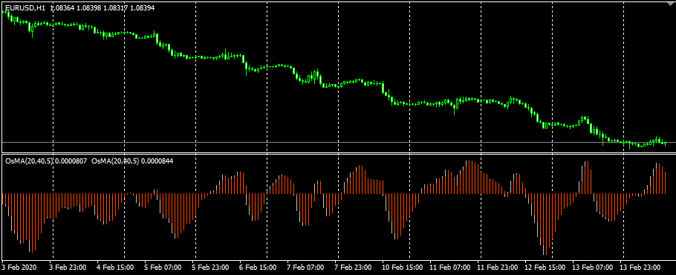Viewport: 676px width, 275px height.
Task: Click the chart shift triangle marker
Action: click(x=670, y=4)
